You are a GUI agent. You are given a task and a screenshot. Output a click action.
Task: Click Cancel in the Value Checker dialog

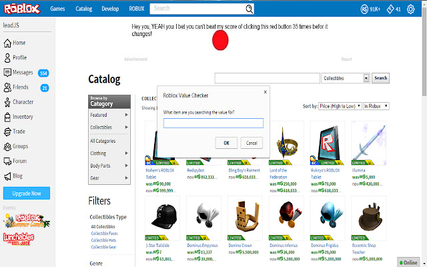(252, 143)
